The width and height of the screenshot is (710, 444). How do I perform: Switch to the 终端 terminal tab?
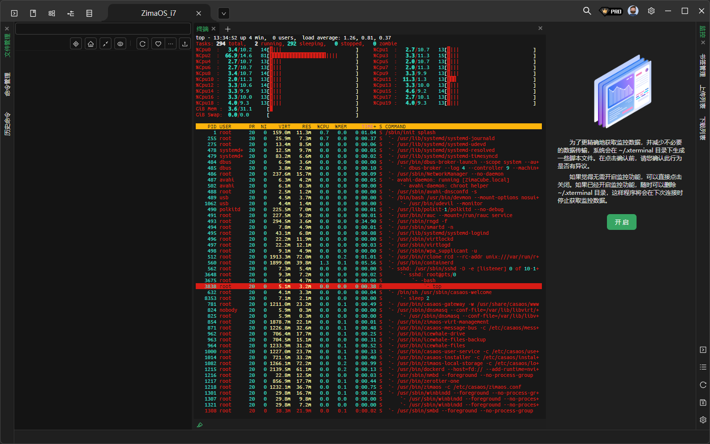[x=203, y=29]
